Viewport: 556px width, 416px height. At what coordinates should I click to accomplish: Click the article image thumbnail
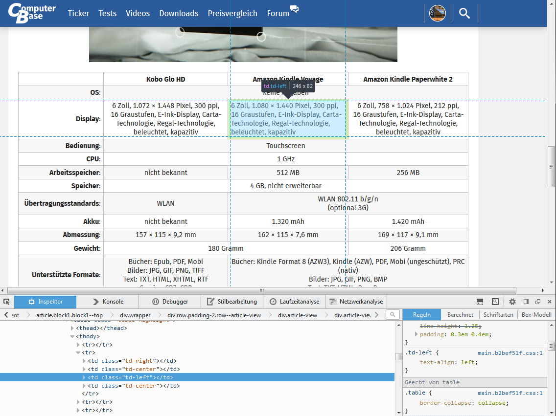[243, 44]
